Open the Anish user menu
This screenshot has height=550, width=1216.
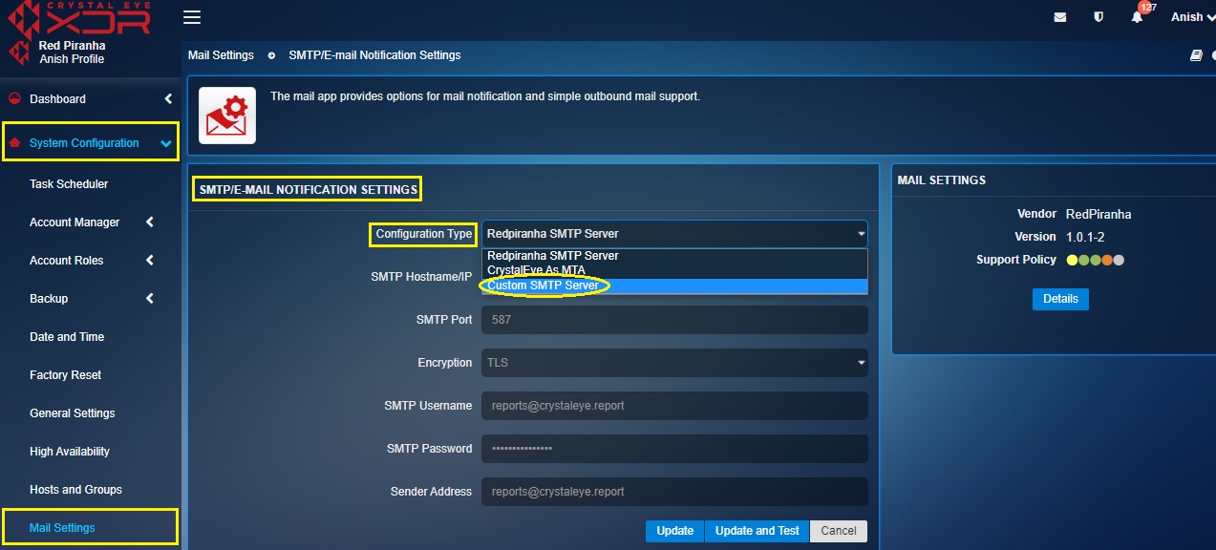click(1192, 17)
